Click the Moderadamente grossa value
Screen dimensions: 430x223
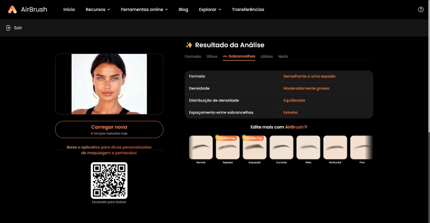point(306,88)
